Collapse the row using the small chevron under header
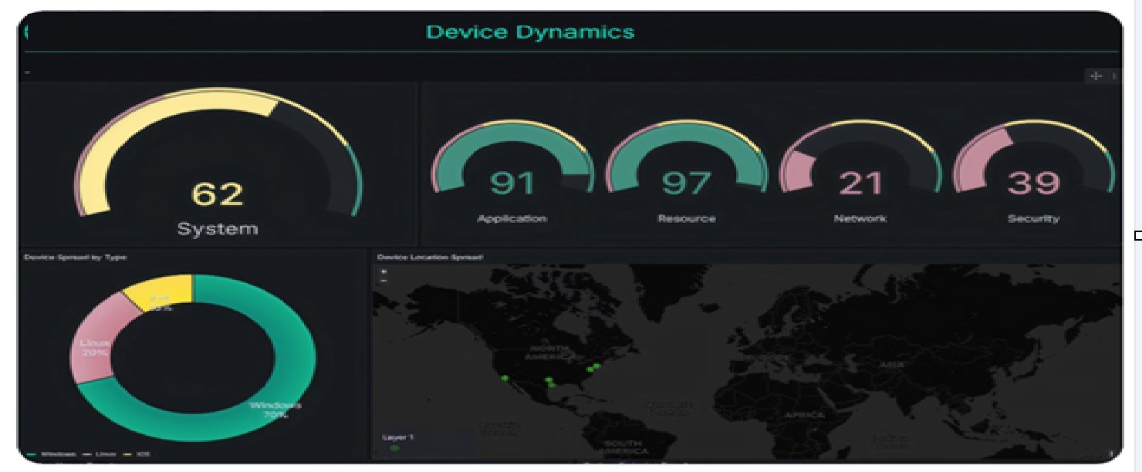 [27, 72]
